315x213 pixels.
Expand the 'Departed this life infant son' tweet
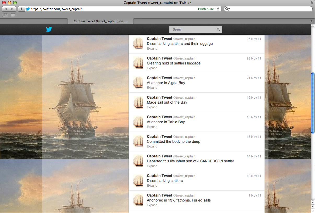[x=152, y=166]
